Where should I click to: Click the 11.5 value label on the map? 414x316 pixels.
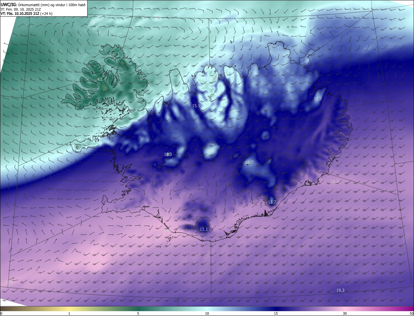point(318,99)
